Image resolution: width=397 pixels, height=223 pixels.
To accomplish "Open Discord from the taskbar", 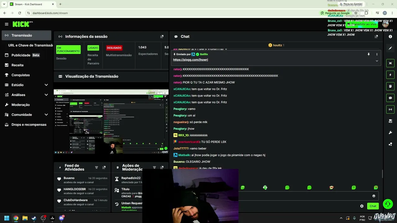I will (x=61, y=218).
